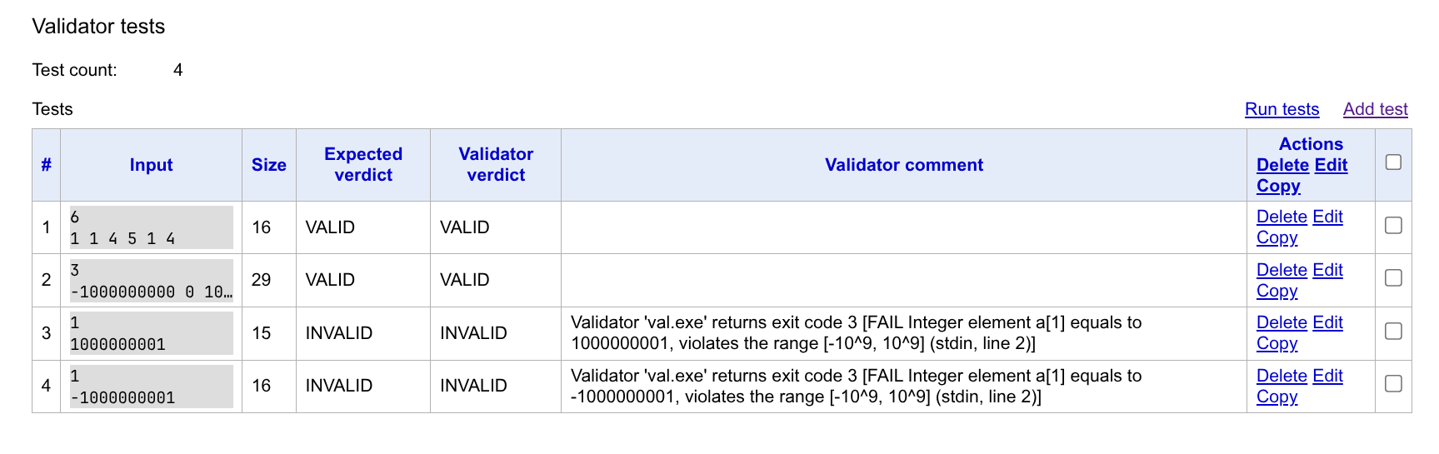Edit test 2 with -1000000000 input
The height and width of the screenshot is (454, 1439).
(x=1327, y=270)
